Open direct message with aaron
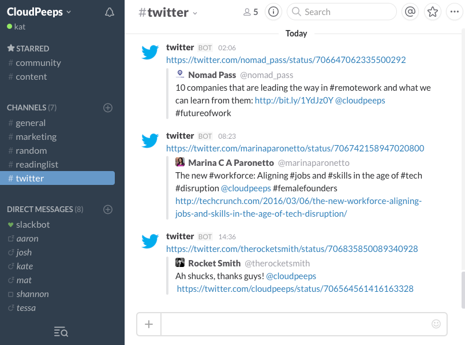Screen dimensions: 465x345 23,239
